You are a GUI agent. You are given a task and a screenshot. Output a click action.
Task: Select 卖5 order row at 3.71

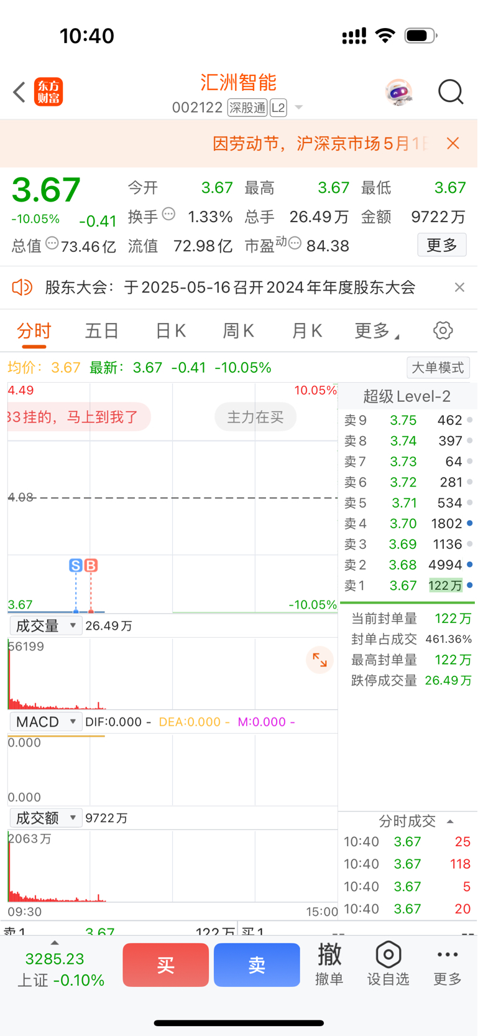pyautogui.click(x=408, y=502)
